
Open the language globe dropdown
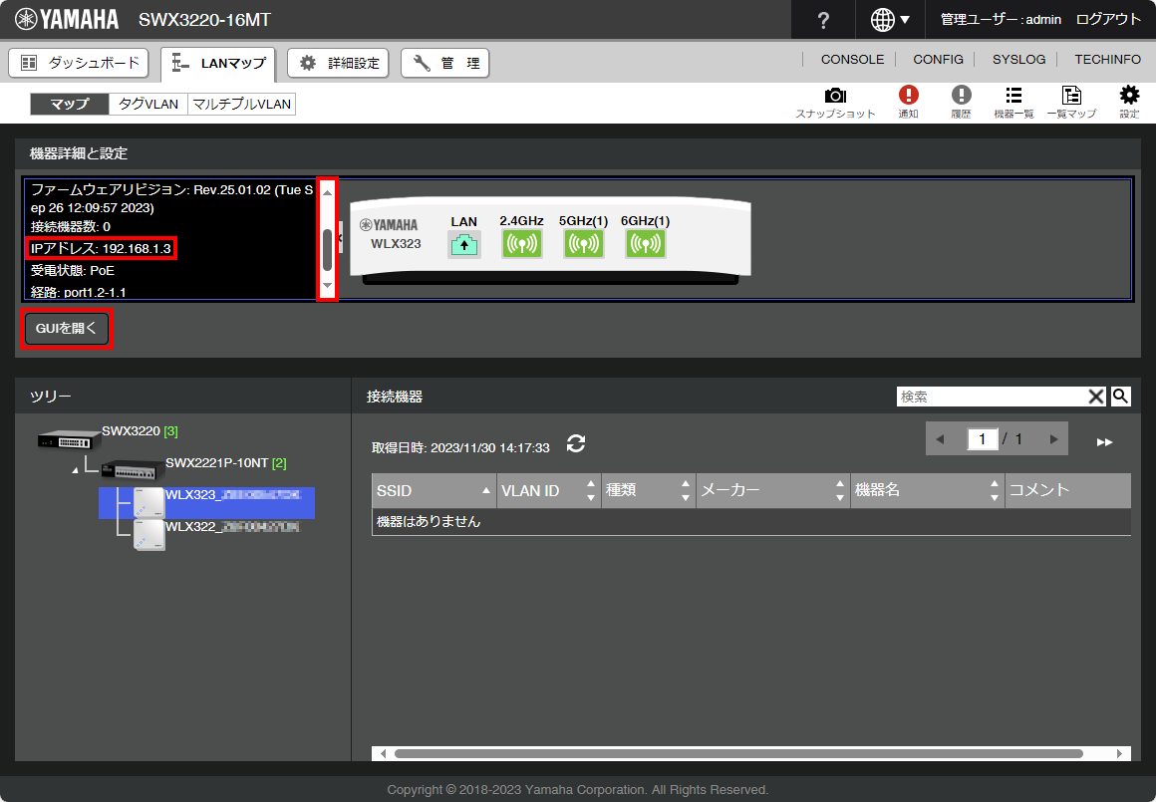889,20
